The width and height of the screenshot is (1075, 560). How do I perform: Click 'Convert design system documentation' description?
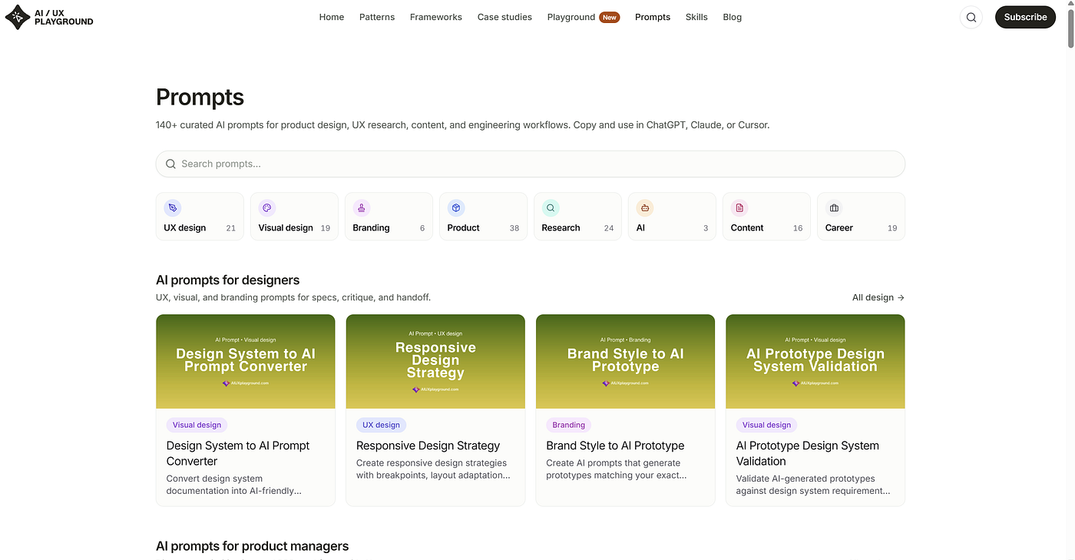tap(233, 485)
